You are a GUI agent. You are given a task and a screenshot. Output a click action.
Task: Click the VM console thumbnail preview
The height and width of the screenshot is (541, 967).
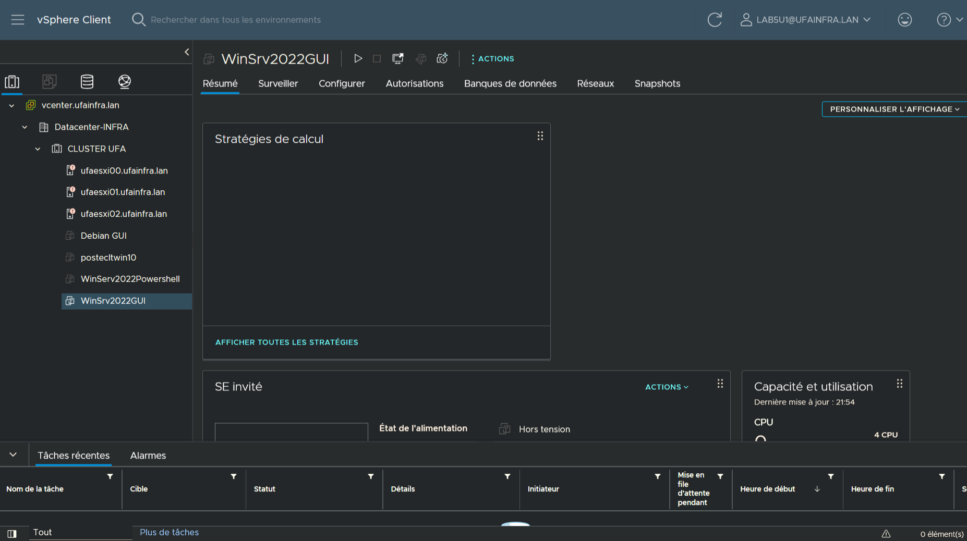click(292, 432)
